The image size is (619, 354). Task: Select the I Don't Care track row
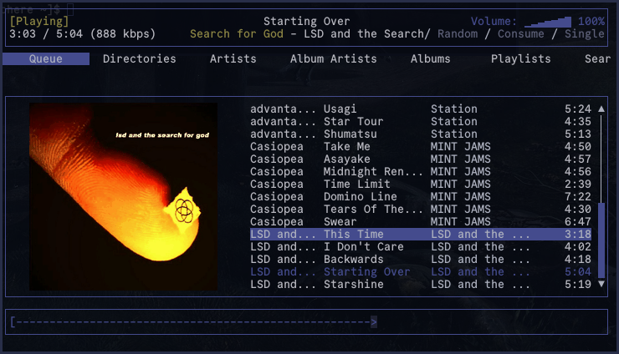coord(421,247)
